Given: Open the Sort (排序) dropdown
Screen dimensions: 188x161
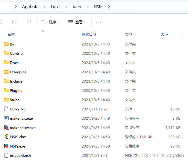Looking at the screenshot, I should tap(51, 22).
